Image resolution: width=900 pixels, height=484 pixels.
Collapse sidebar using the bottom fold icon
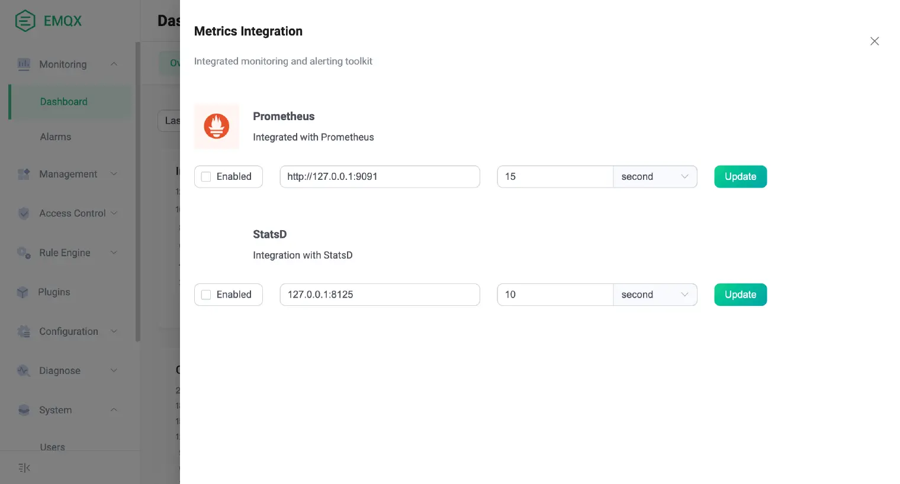[24, 468]
